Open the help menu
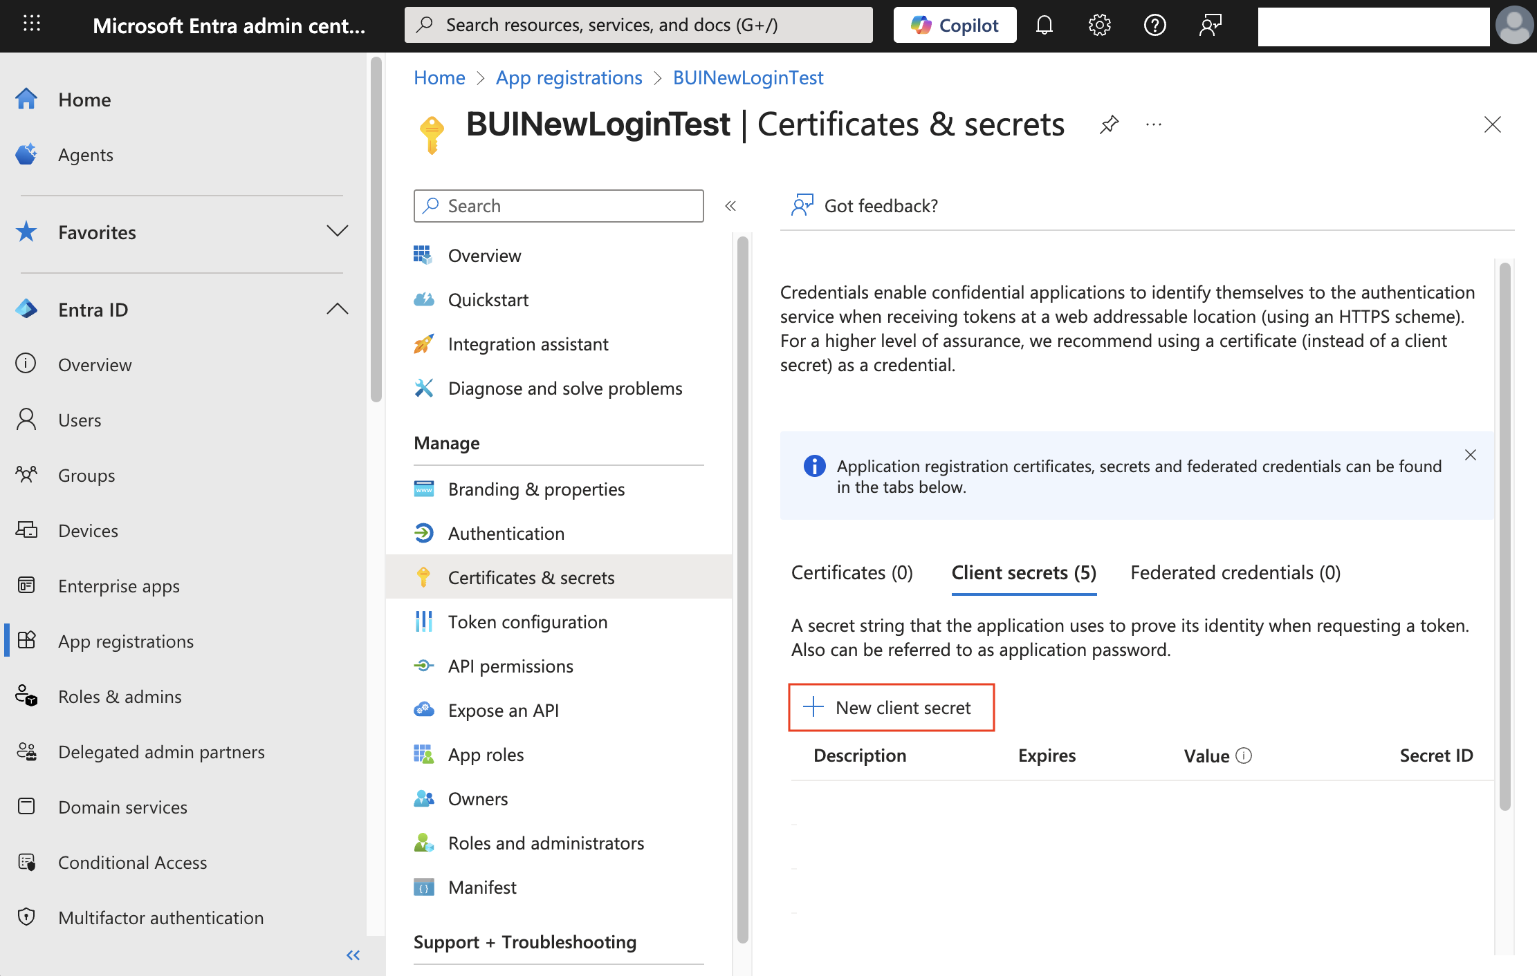Viewport: 1537px width, 976px height. point(1154,25)
